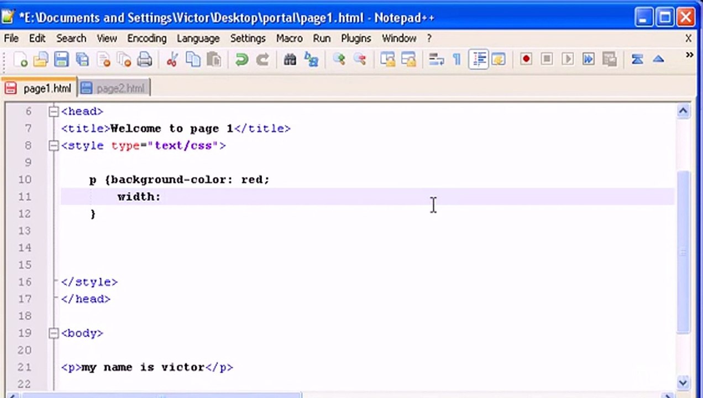Open the ? help menu
The height and width of the screenshot is (398, 703).
429,38
